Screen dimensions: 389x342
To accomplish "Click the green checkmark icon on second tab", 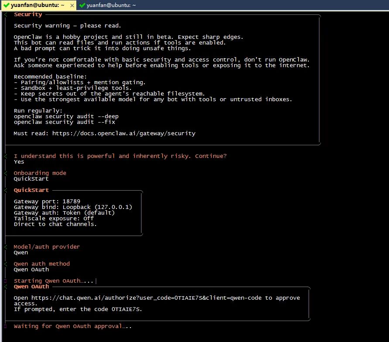I will (x=82, y=5).
